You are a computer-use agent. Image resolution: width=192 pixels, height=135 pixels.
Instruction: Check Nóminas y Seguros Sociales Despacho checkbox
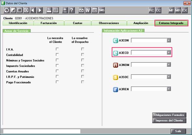(83, 60)
